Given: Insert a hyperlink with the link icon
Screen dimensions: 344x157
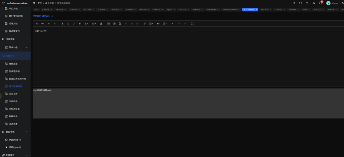Looking at the screenshot, I should pos(144,23).
